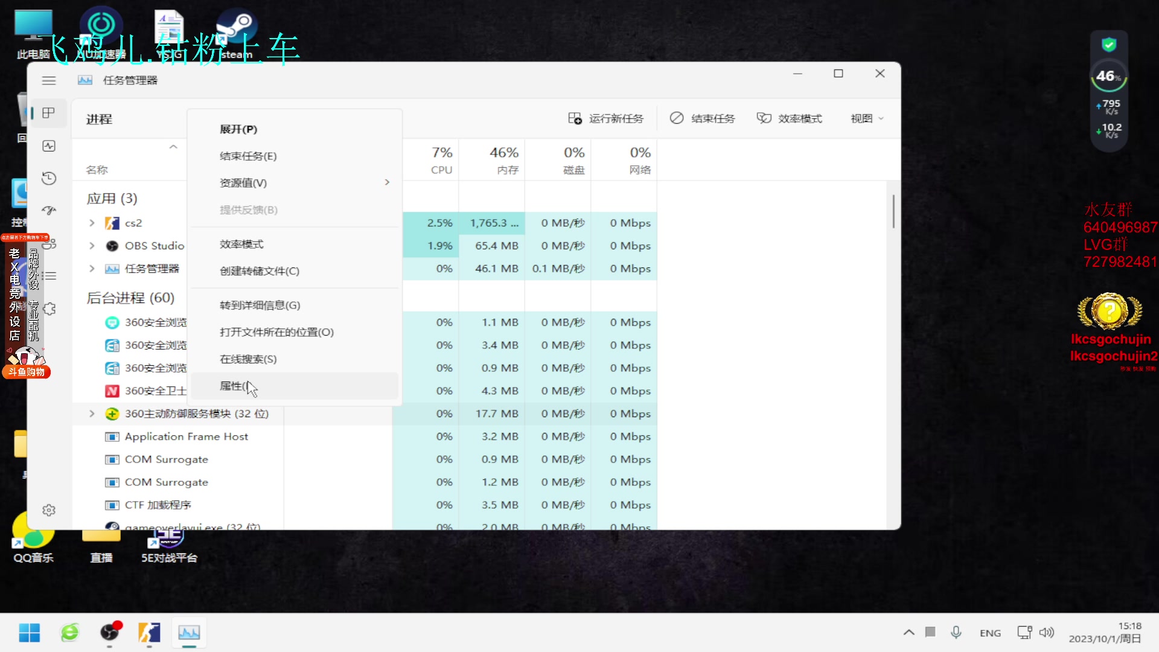Expand the 任务管理器 process group

[x=92, y=269]
